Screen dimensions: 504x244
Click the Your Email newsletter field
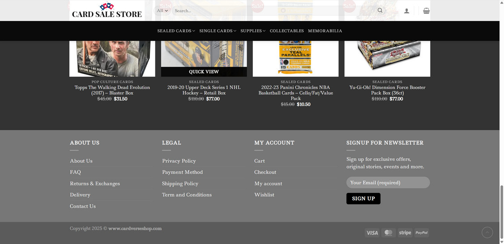388,183
